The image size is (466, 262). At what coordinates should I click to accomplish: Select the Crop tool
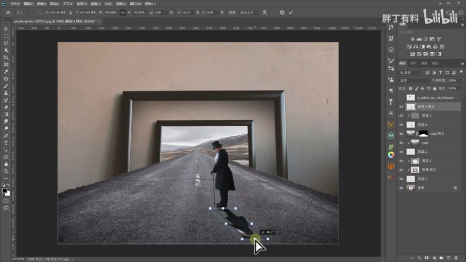click(x=6, y=57)
